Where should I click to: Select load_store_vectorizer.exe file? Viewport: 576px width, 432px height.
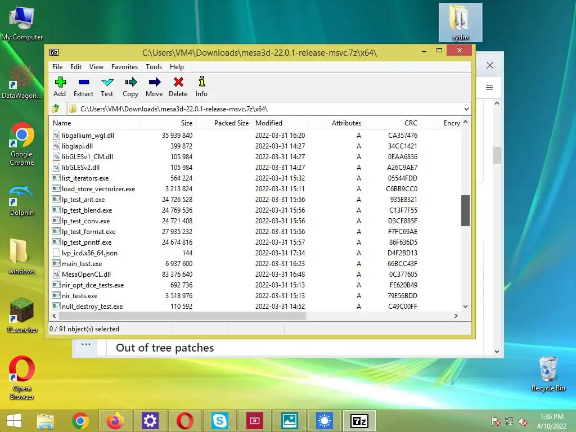pyautogui.click(x=98, y=189)
